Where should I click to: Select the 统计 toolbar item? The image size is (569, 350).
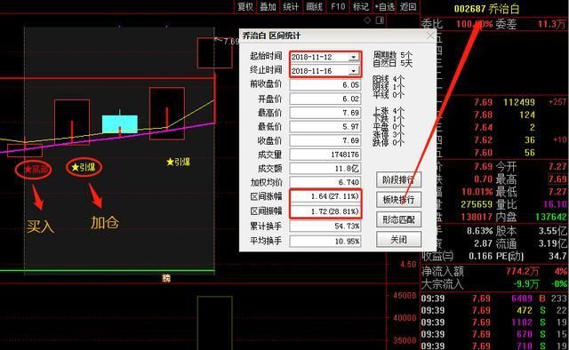(291, 6)
